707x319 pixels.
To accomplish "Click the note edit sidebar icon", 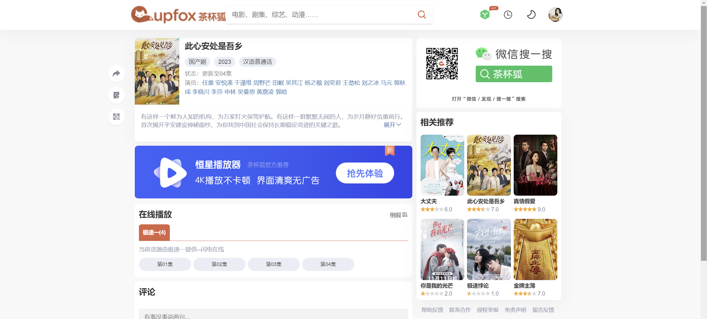I will coord(117,95).
